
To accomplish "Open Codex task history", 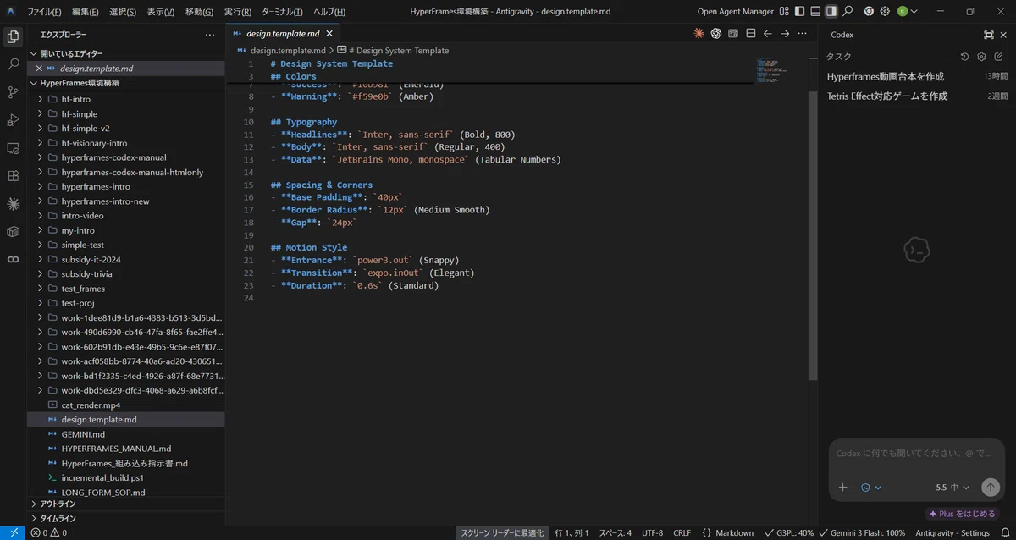I will click(x=964, y=57).
